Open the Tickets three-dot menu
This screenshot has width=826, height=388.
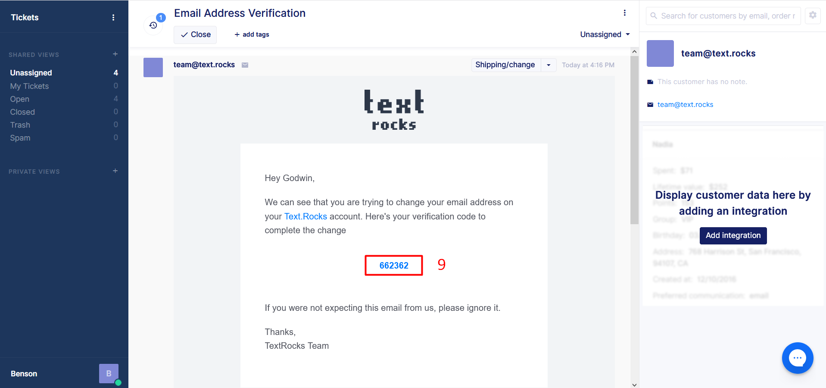click(113, 18)
